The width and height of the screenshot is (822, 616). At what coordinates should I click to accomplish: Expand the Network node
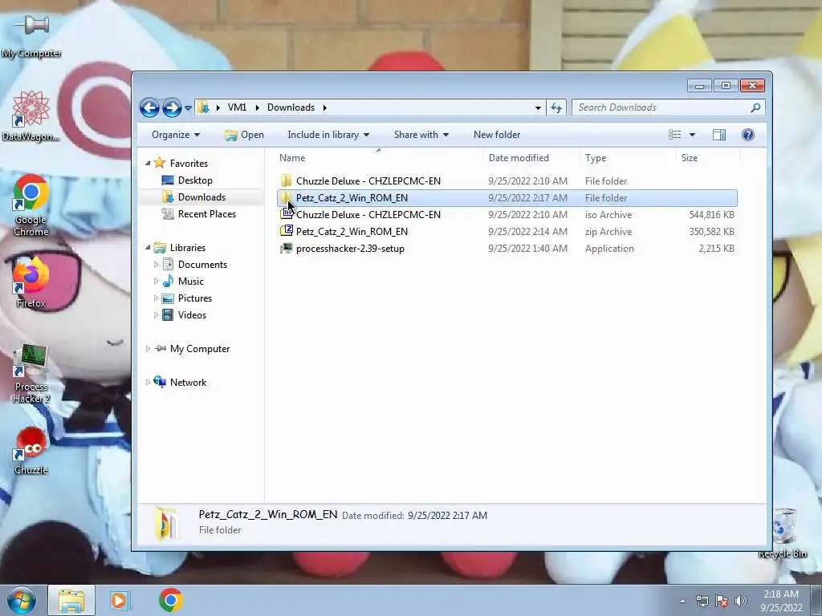tap(148, 383)
